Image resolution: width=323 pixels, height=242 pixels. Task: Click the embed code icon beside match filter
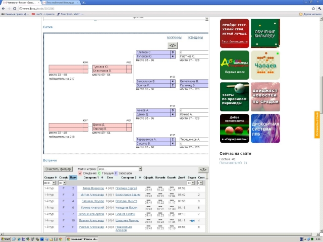click(203, 169)
